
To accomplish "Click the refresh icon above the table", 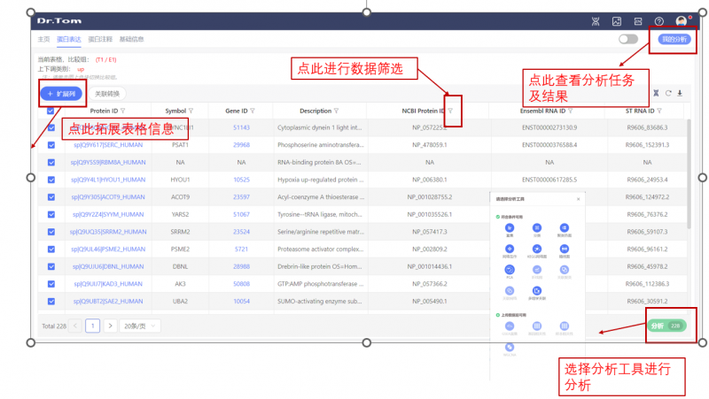I will (667, 92).
